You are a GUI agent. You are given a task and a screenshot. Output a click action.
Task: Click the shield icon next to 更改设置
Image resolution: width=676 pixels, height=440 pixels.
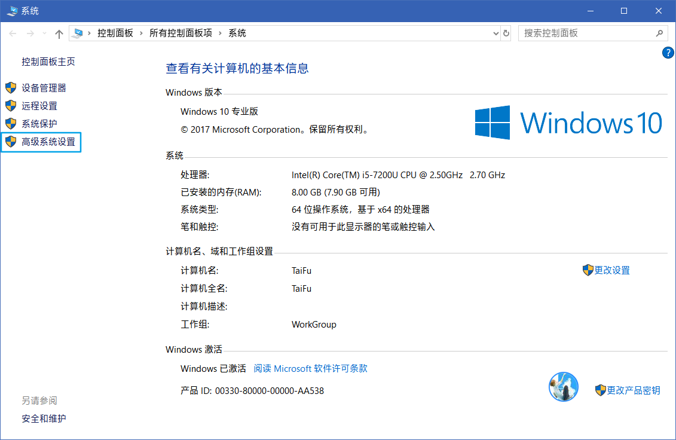pyautogui.click(x=588, y=270)
